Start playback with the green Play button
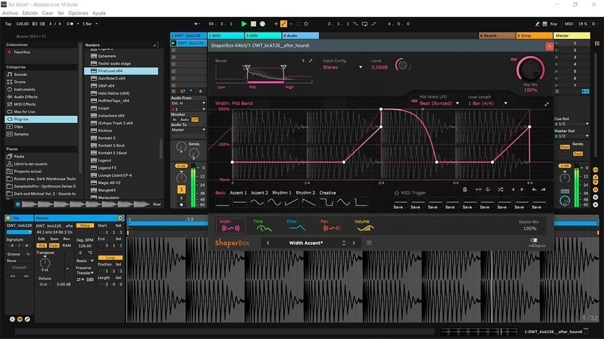Viewport: 604px width, 339px height. click(244, 24)
